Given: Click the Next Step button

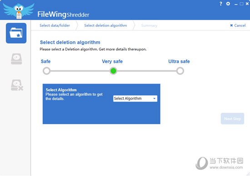Looking at the screenshot, I should [232, 118].
